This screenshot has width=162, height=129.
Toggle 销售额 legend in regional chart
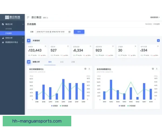click(55, 106)
